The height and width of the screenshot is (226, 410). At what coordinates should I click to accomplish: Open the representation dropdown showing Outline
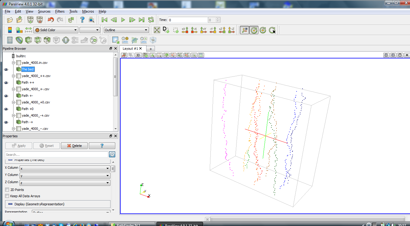coord(126,30)
